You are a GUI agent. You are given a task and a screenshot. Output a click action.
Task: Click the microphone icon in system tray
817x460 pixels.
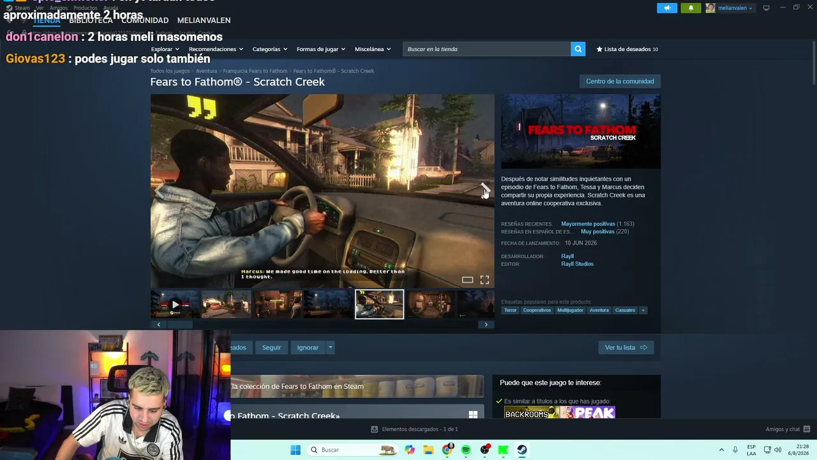(735, 450)
